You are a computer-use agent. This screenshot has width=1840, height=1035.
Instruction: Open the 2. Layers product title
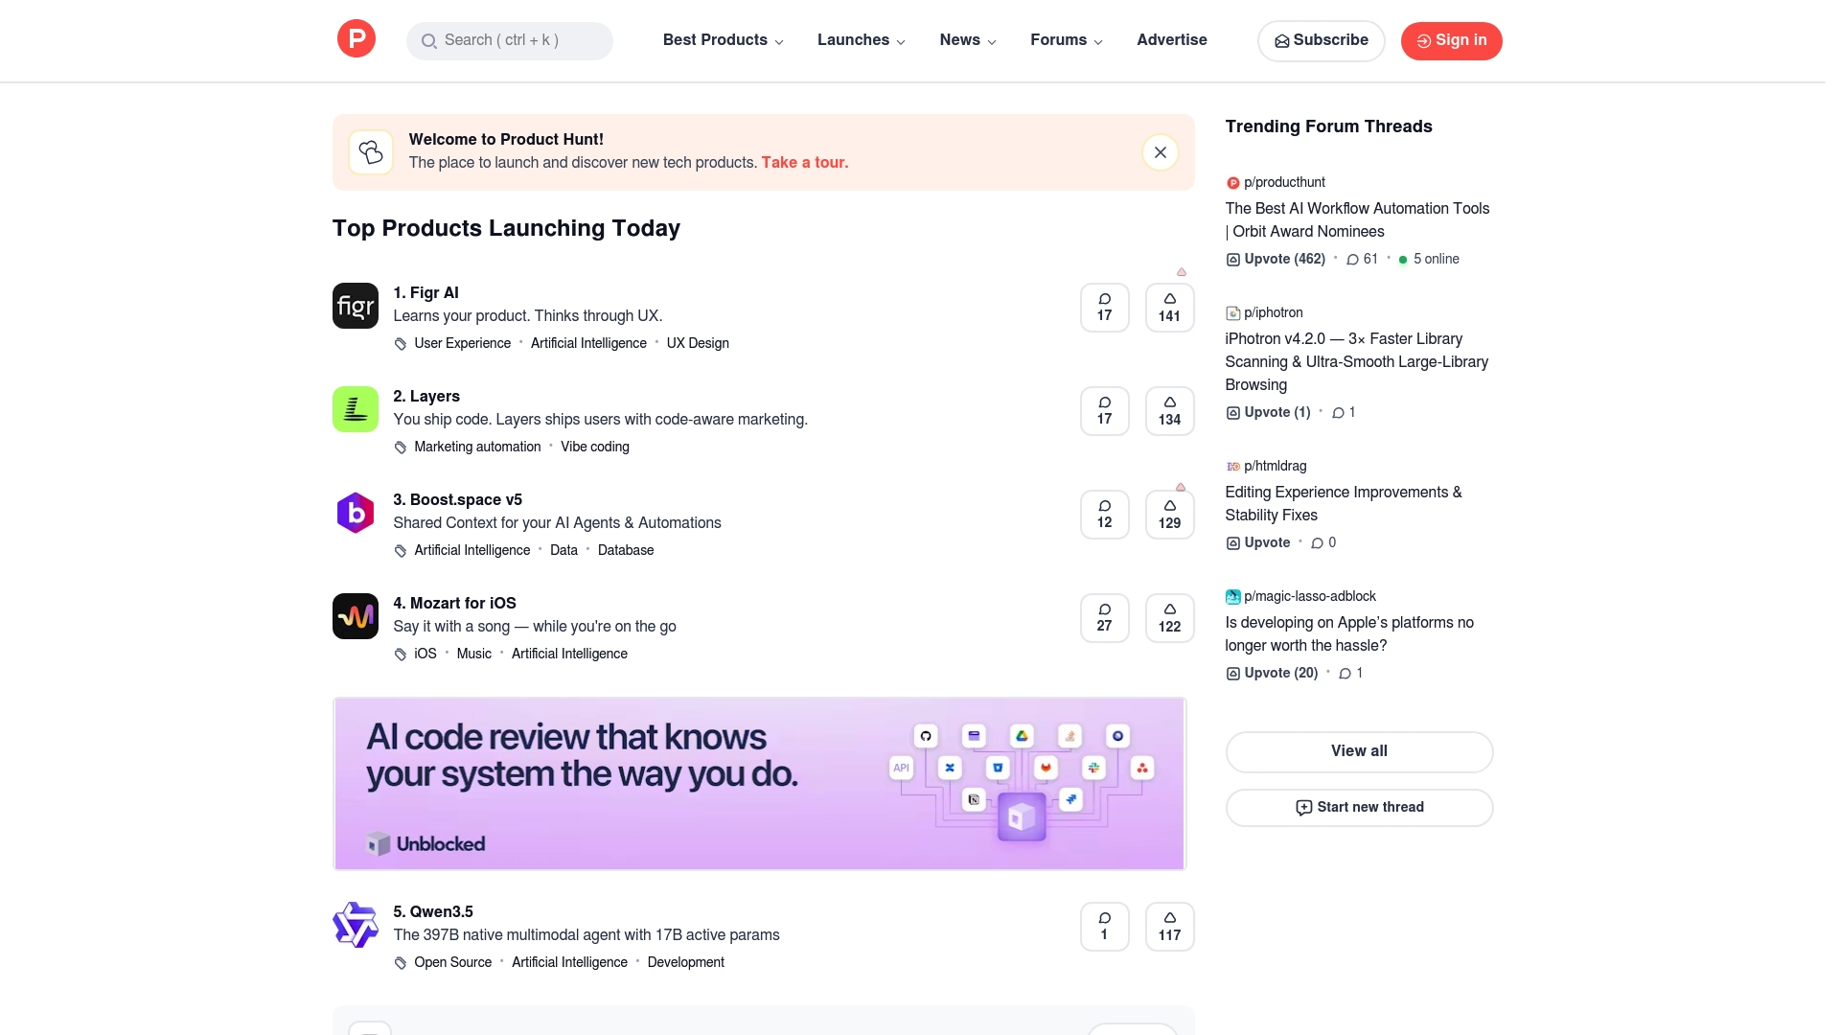point(426,397)
